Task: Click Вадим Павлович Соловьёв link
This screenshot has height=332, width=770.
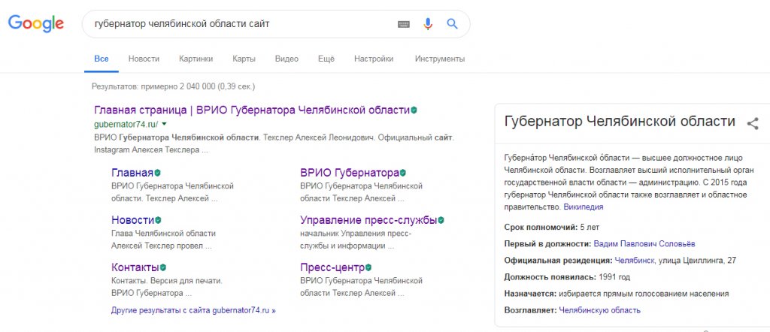Action: (644, 243)
